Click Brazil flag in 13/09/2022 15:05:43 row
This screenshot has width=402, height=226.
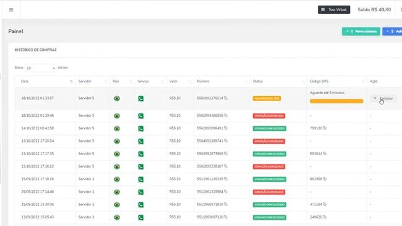click(x=117, y=217)
